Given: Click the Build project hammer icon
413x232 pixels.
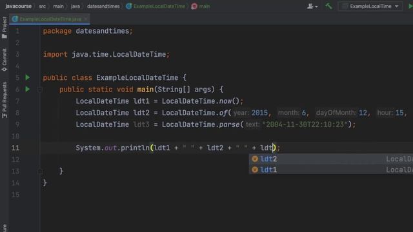Looking at the screenshot, I should coord(328,6).
